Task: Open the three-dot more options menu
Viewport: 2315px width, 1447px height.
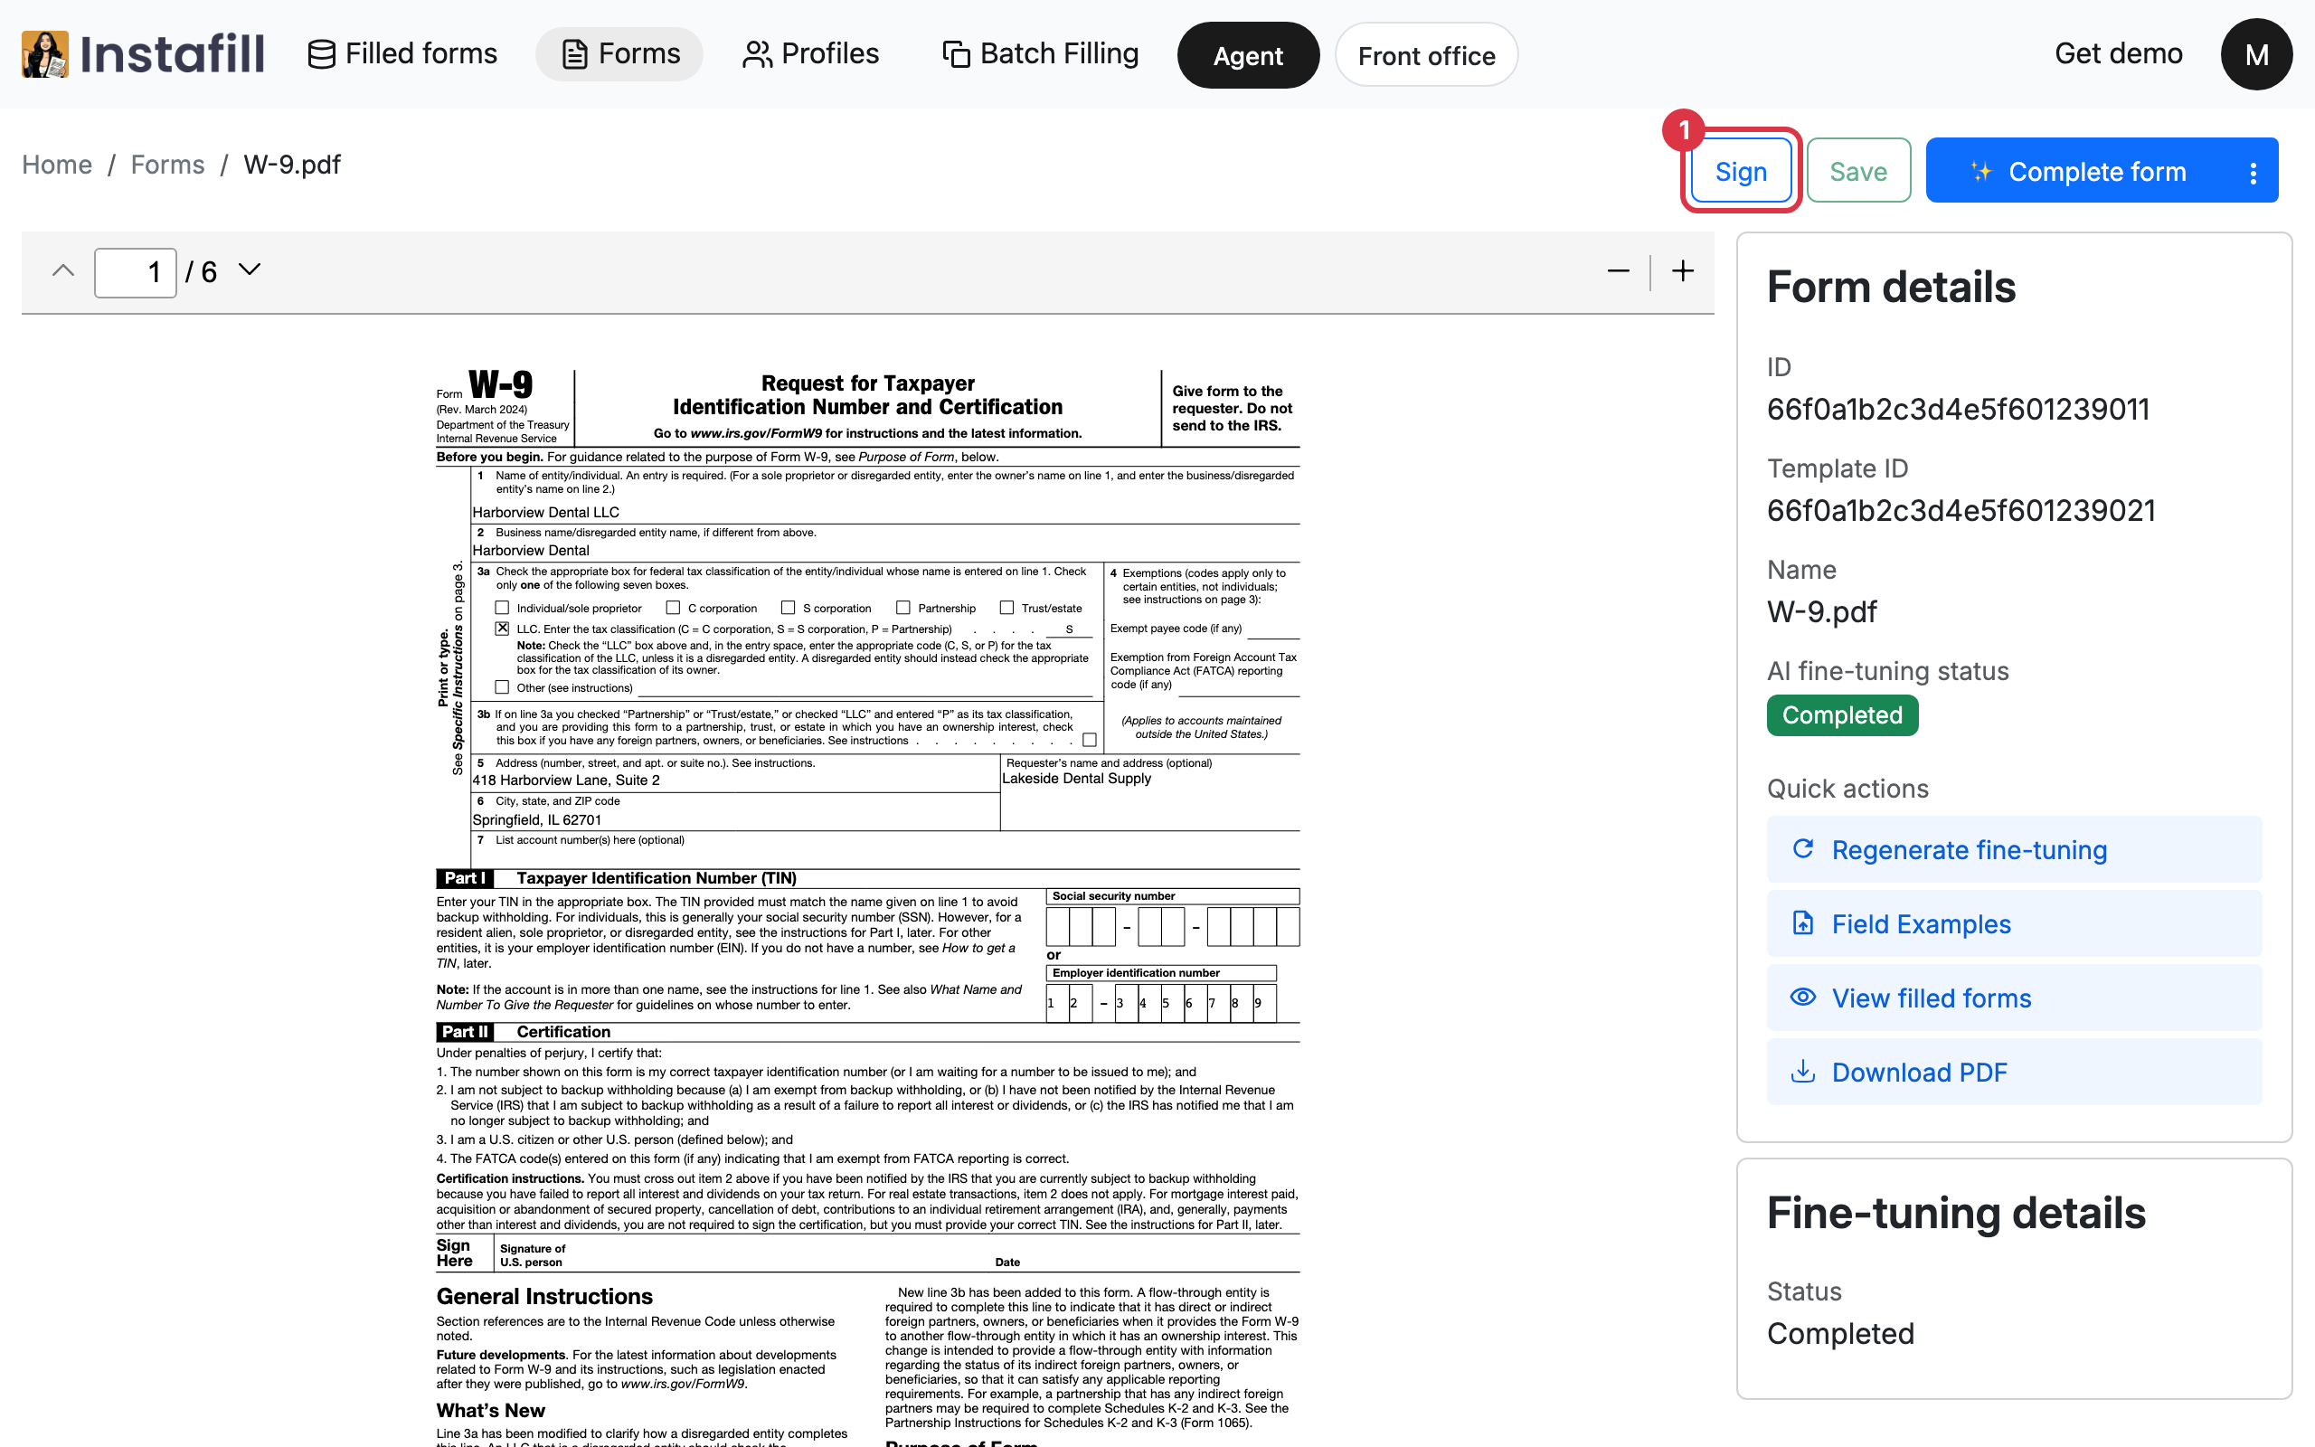Action: click(2254, 172)
